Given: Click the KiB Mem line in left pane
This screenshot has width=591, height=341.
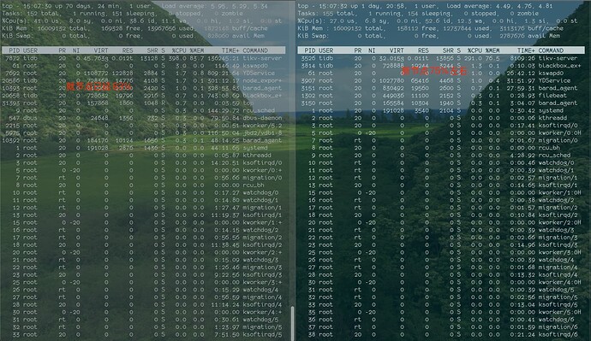Looking at the screenshot, I should coord(134,28).
